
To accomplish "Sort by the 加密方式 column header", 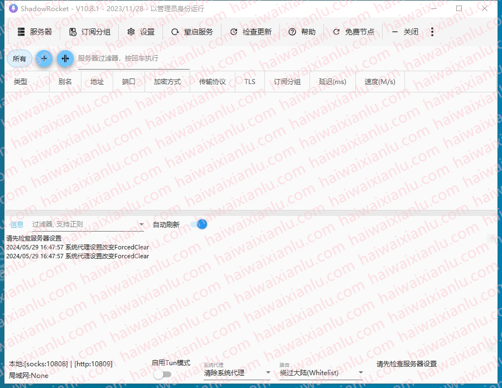I will click(x=167, y=82).
